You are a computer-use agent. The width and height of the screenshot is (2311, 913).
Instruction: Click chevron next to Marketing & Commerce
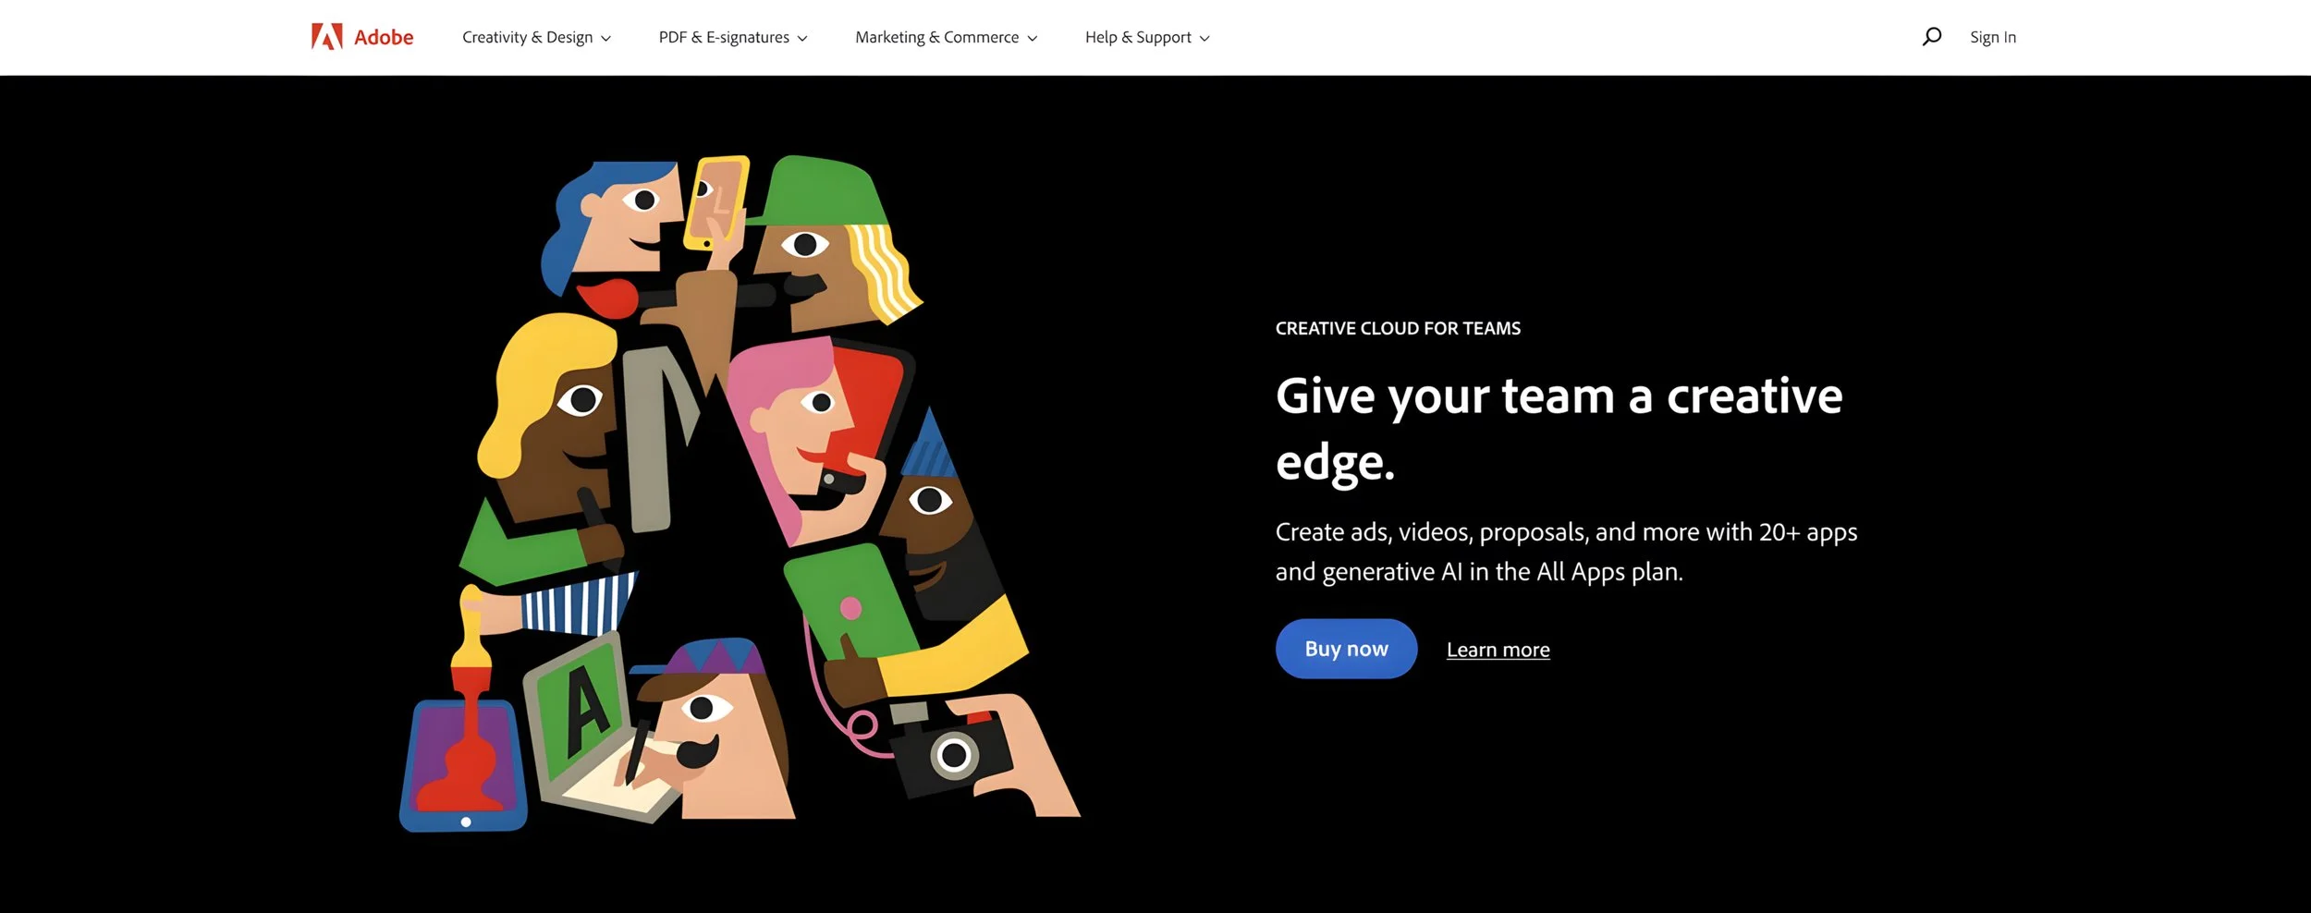(1033, 39)
